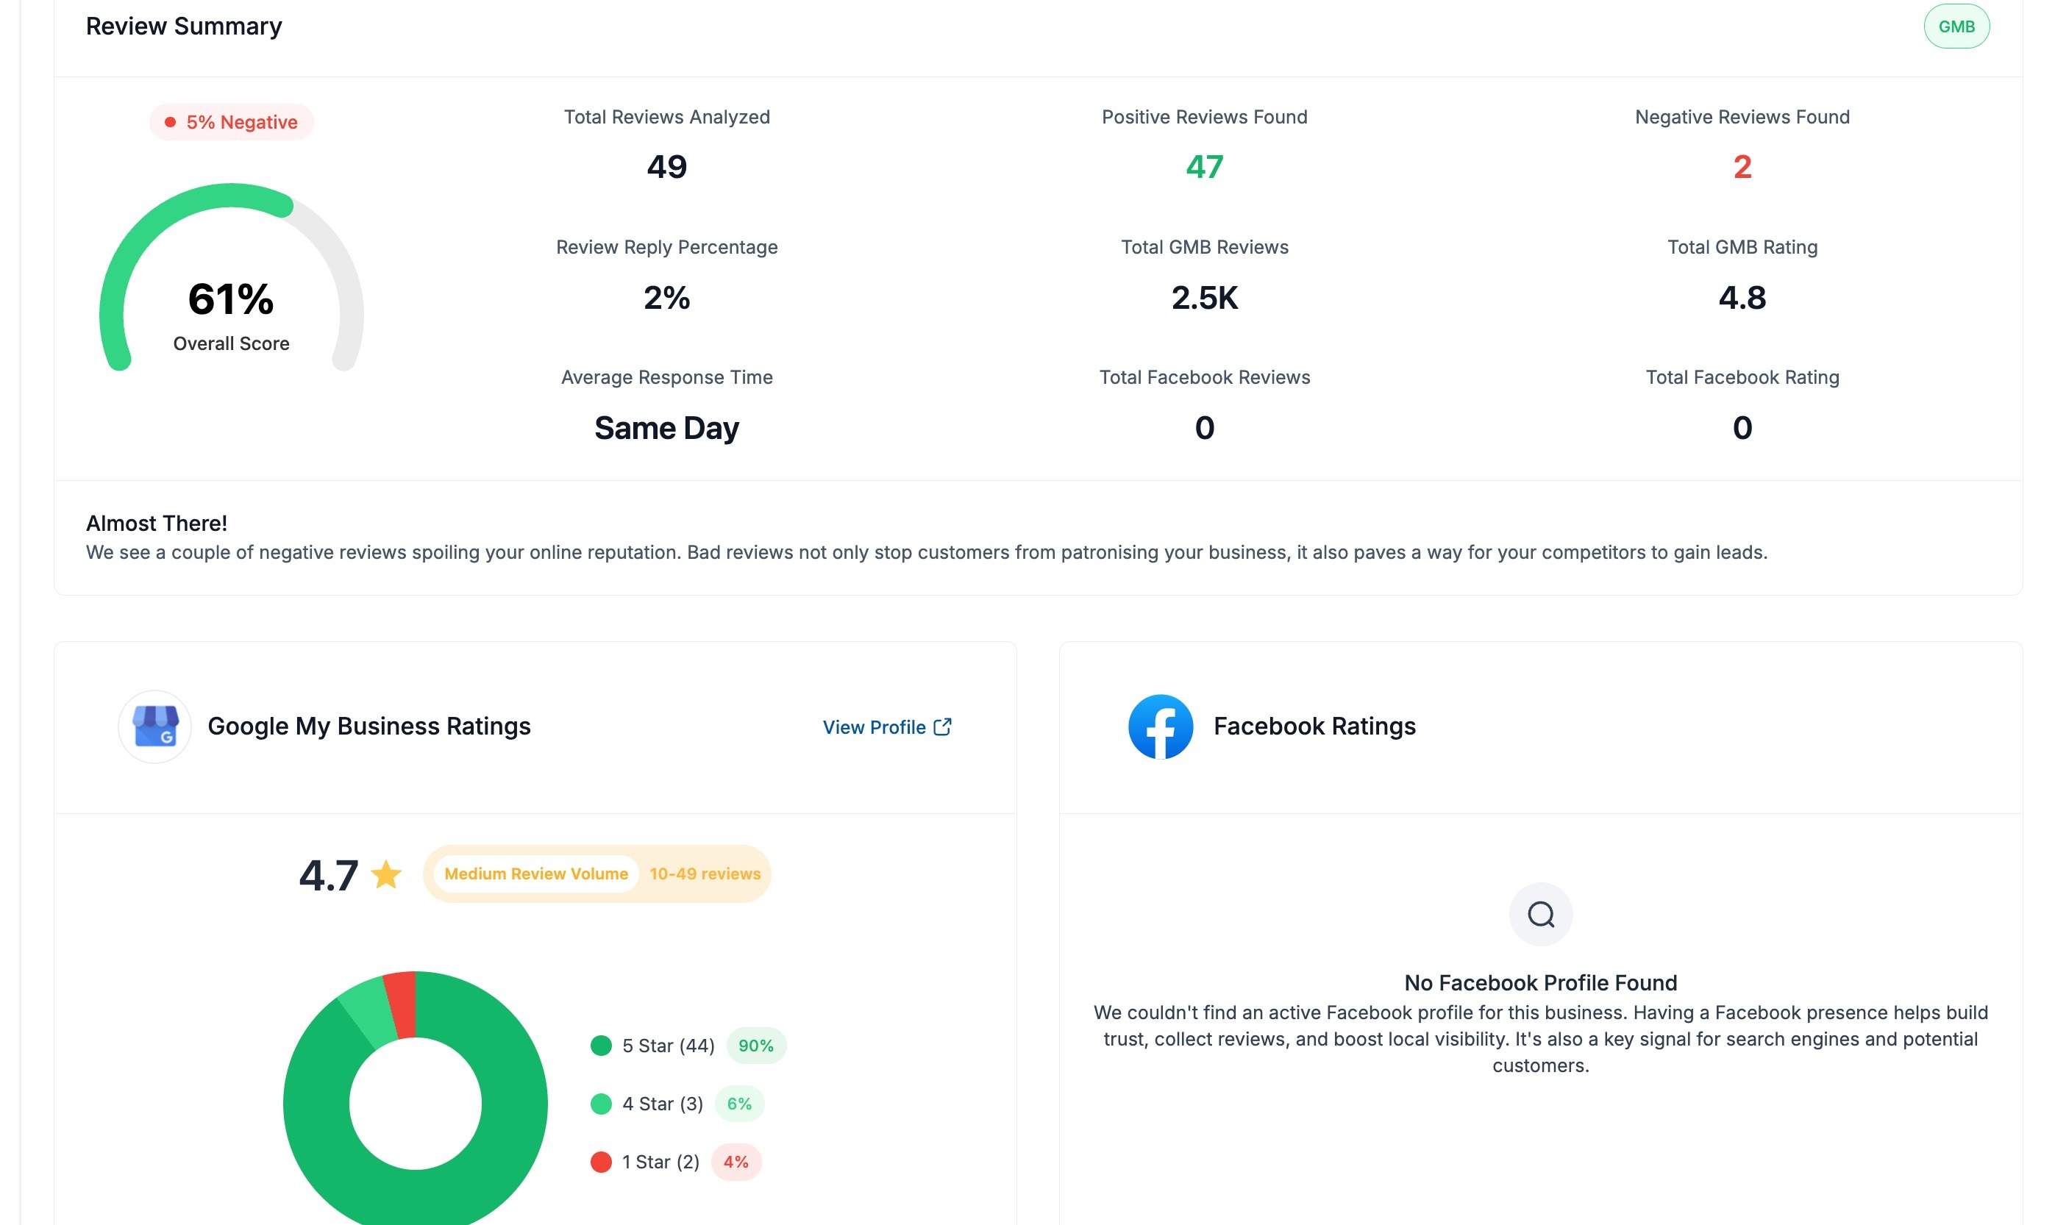Select the Medium Review Volume badge
The width and height of the screenshot is (2055, 1225).
coord(536,874)
